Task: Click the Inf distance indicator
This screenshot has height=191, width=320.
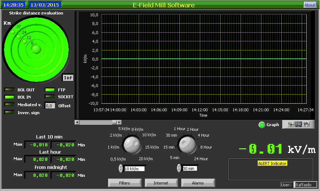Action: (68, 78)
